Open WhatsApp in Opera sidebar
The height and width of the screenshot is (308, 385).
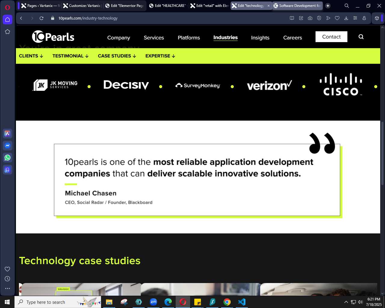coord(8,158)
